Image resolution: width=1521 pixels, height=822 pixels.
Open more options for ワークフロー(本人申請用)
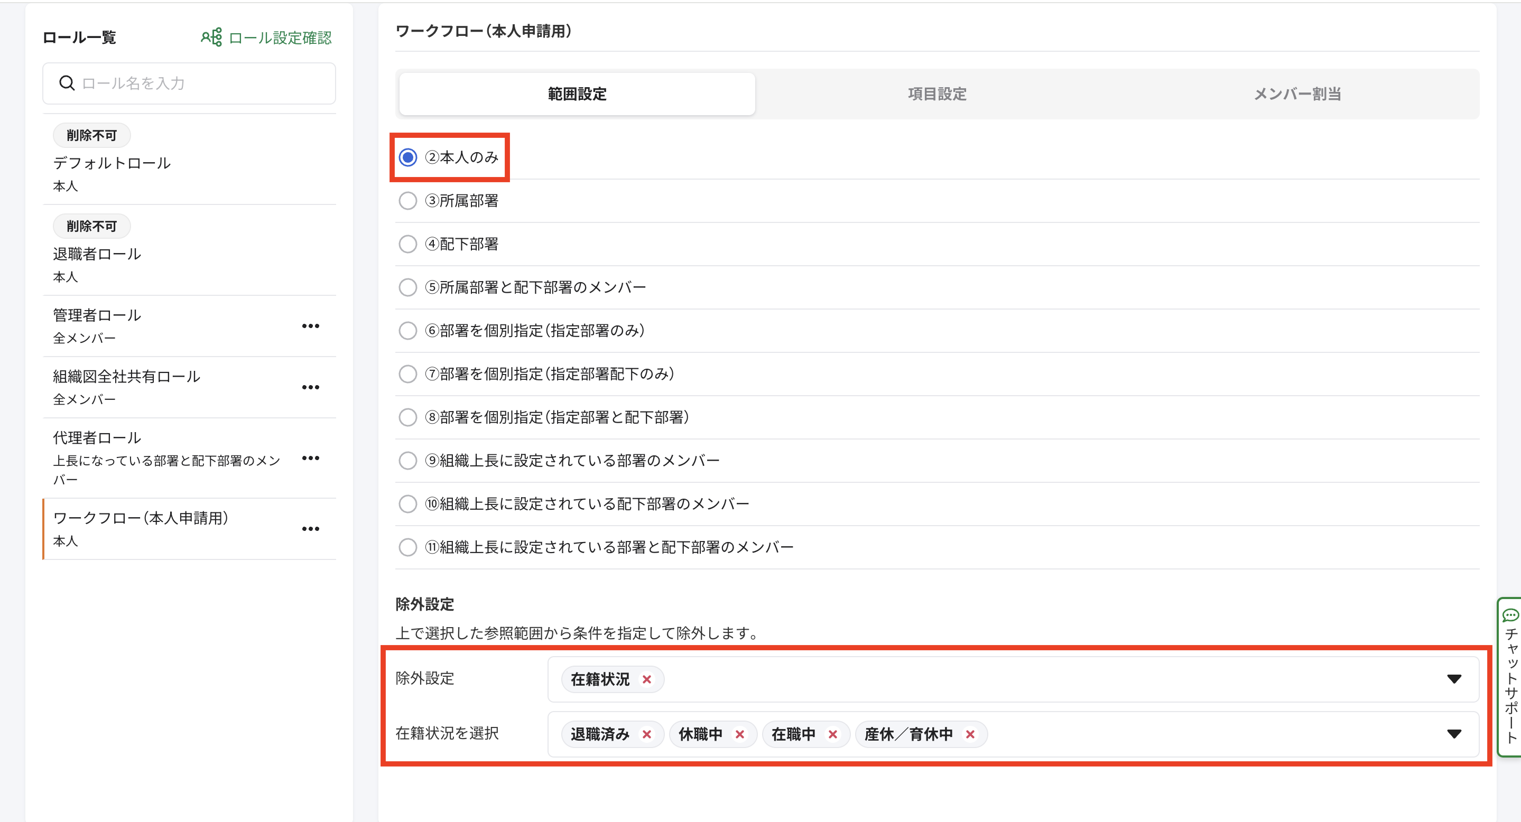(x=311, y=529)
